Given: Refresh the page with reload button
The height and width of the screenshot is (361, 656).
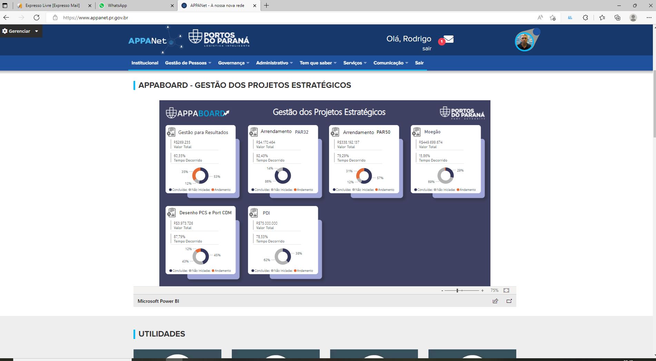Looking at the screenshot, I should 37,18.
